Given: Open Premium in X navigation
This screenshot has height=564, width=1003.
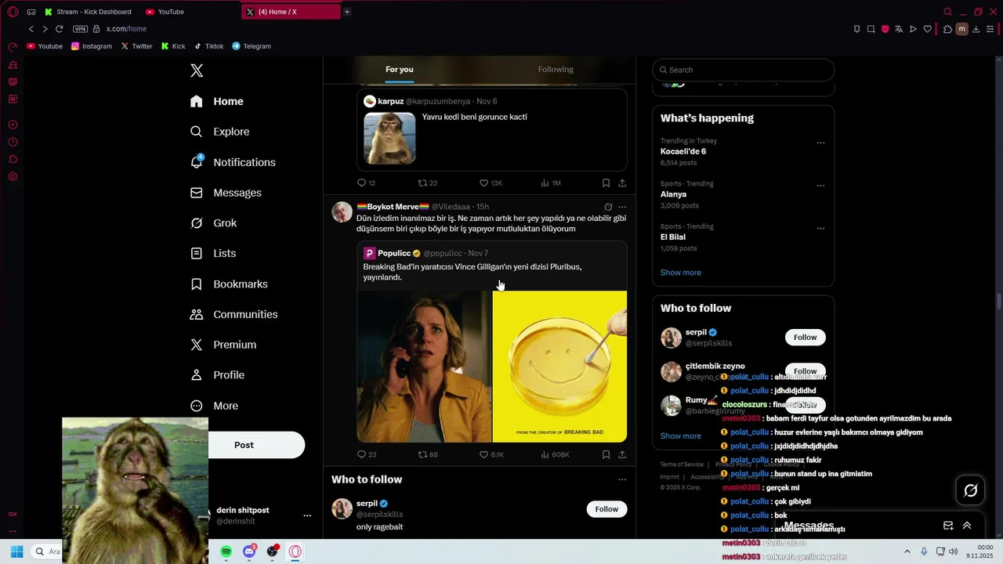Looking at the screenshot, I should coord(223,345).
